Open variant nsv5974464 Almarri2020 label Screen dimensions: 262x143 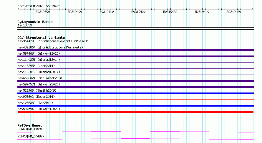(x=39, y=53)
